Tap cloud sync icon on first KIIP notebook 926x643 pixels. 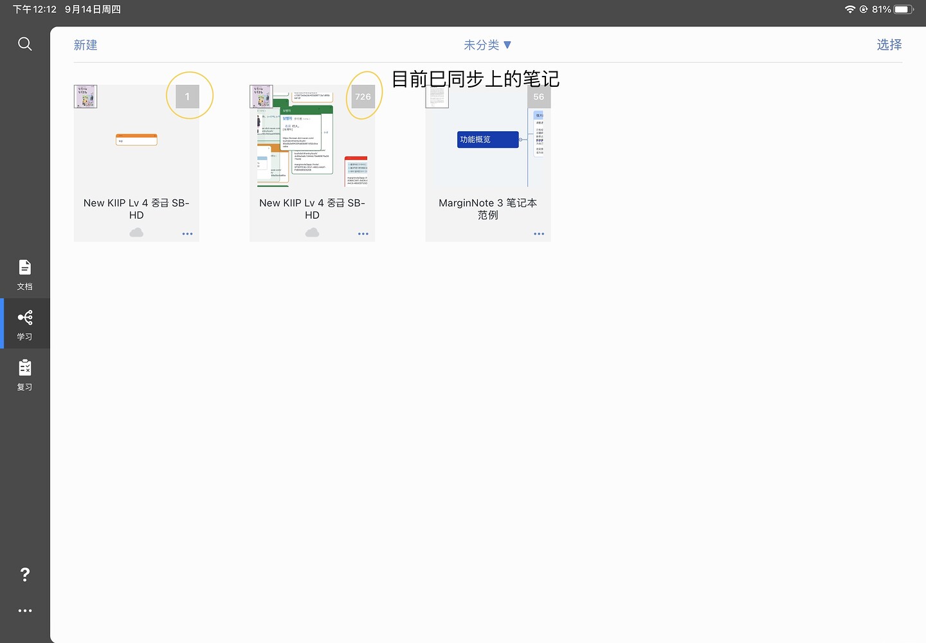(x=136, y=233)
